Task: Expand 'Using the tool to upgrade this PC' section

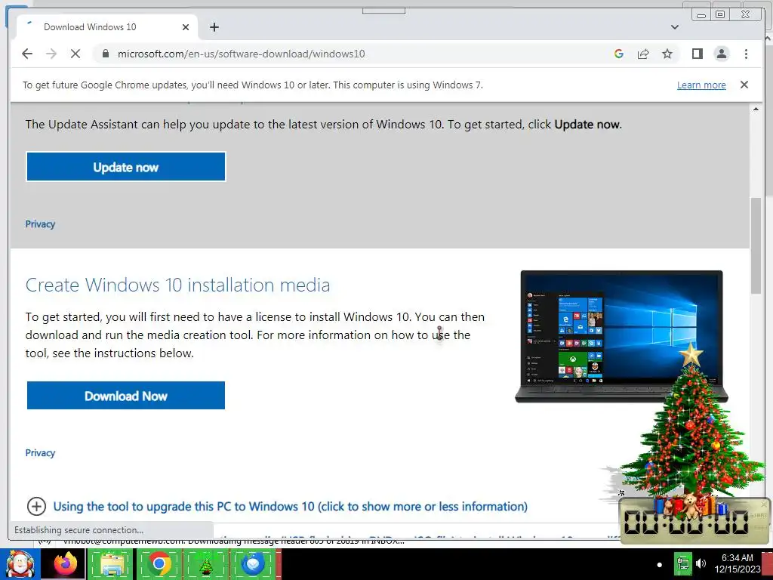Action: click(290, 507)
